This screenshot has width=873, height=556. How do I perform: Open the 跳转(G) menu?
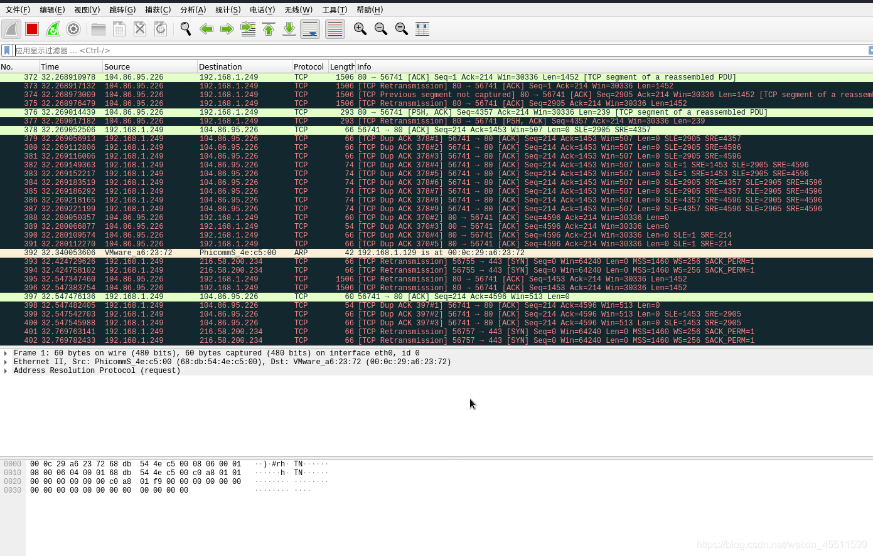122,9
